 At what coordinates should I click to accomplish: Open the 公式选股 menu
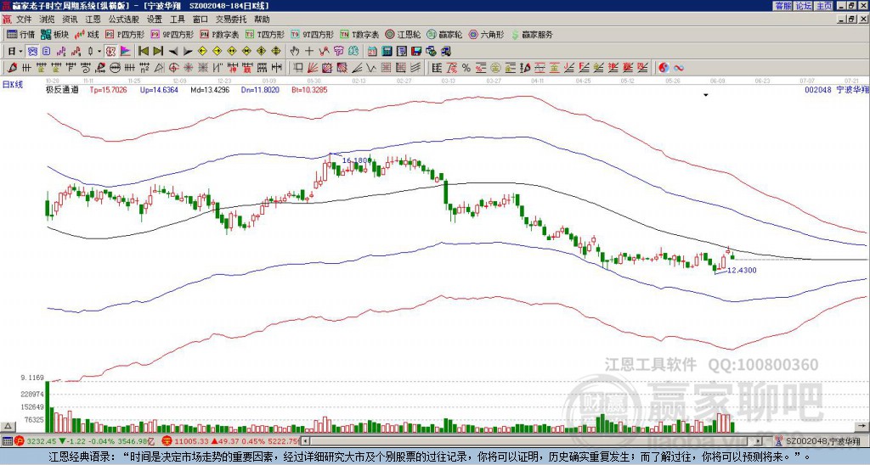[x=123, y=20]
